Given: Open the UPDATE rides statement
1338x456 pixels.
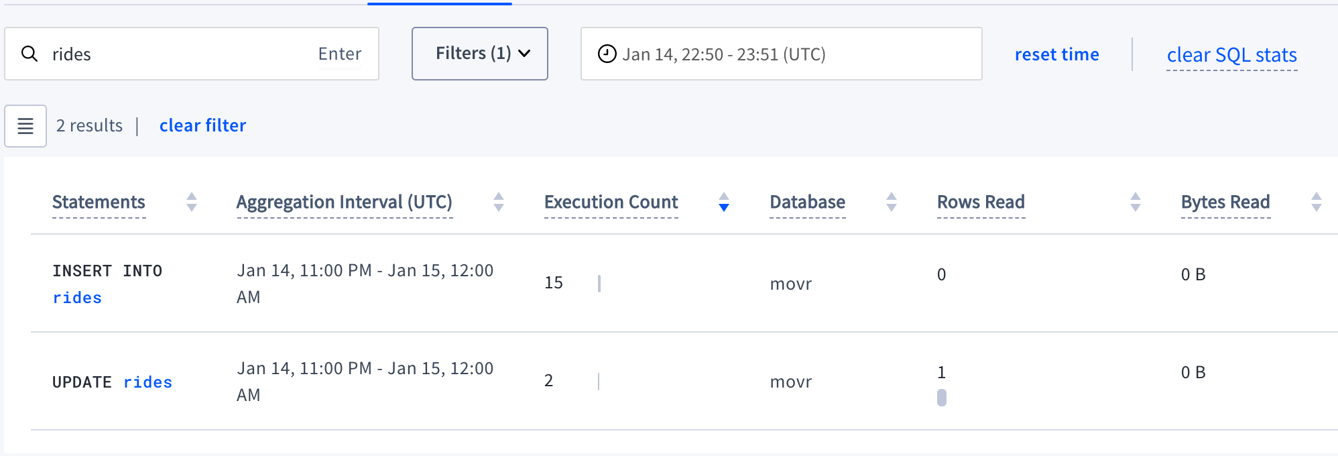Looking at the screenshot, I should coord(112,382).
